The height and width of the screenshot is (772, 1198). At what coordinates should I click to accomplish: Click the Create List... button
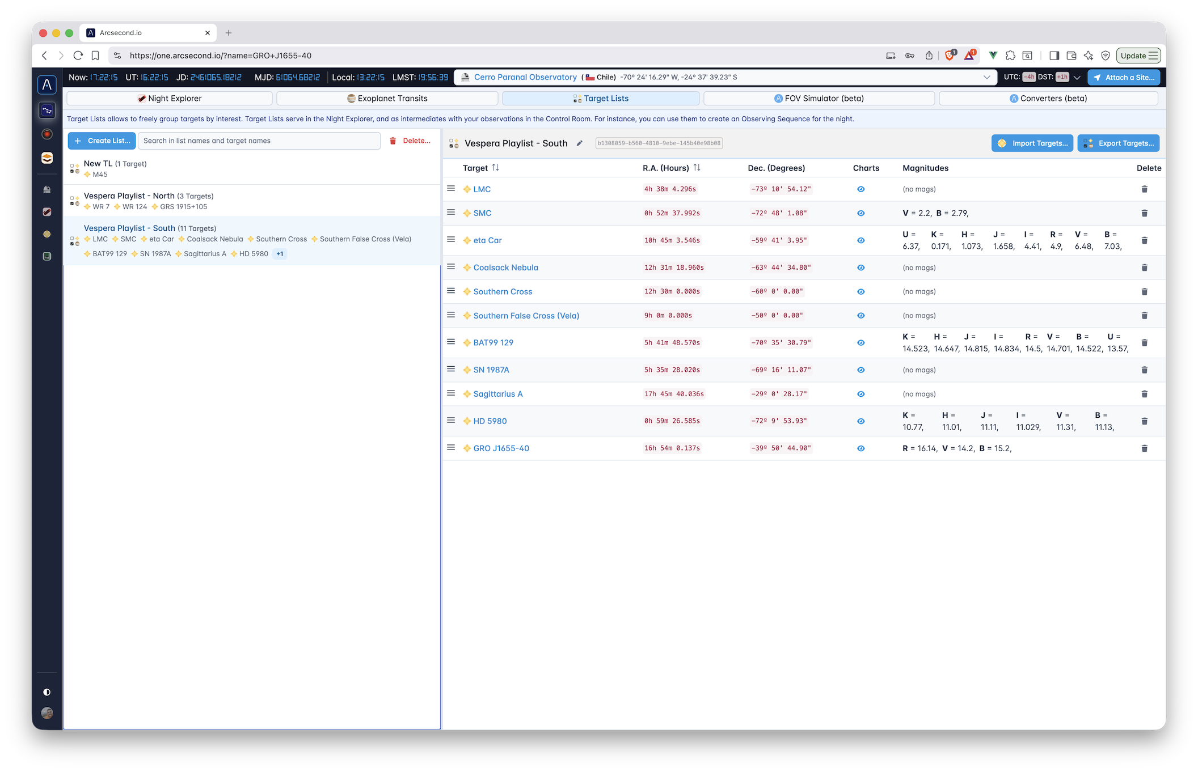[102, 141]
